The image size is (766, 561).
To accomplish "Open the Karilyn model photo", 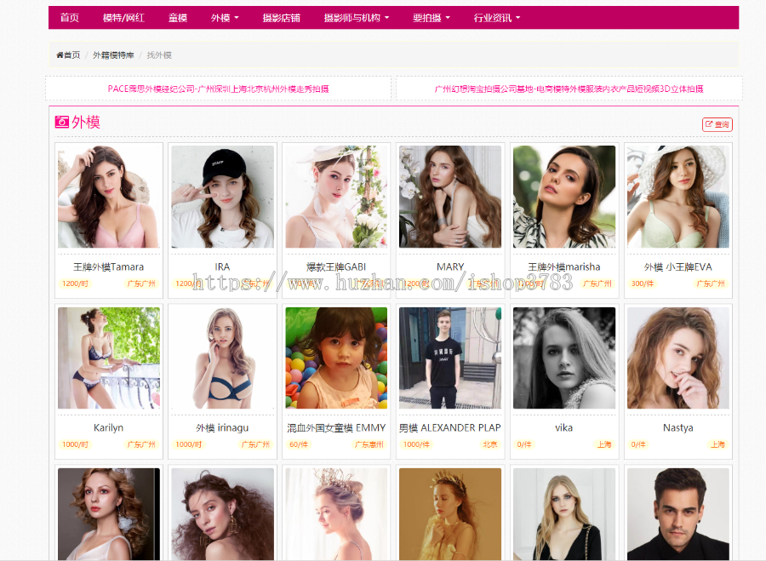I will tap(108, 358).
